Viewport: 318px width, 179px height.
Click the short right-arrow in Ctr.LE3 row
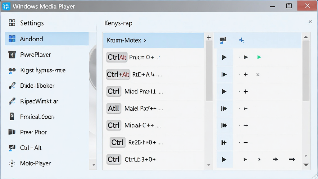[275, 159]
